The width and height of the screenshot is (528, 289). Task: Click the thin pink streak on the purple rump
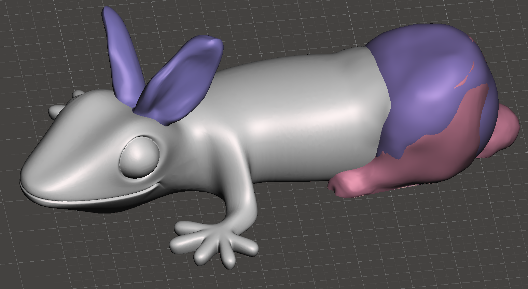465,78
